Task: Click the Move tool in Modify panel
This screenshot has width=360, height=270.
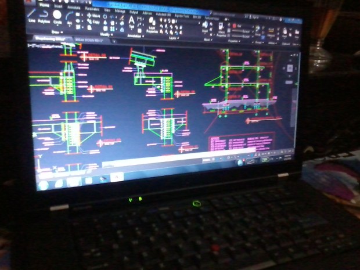Action: coord(93,16)
